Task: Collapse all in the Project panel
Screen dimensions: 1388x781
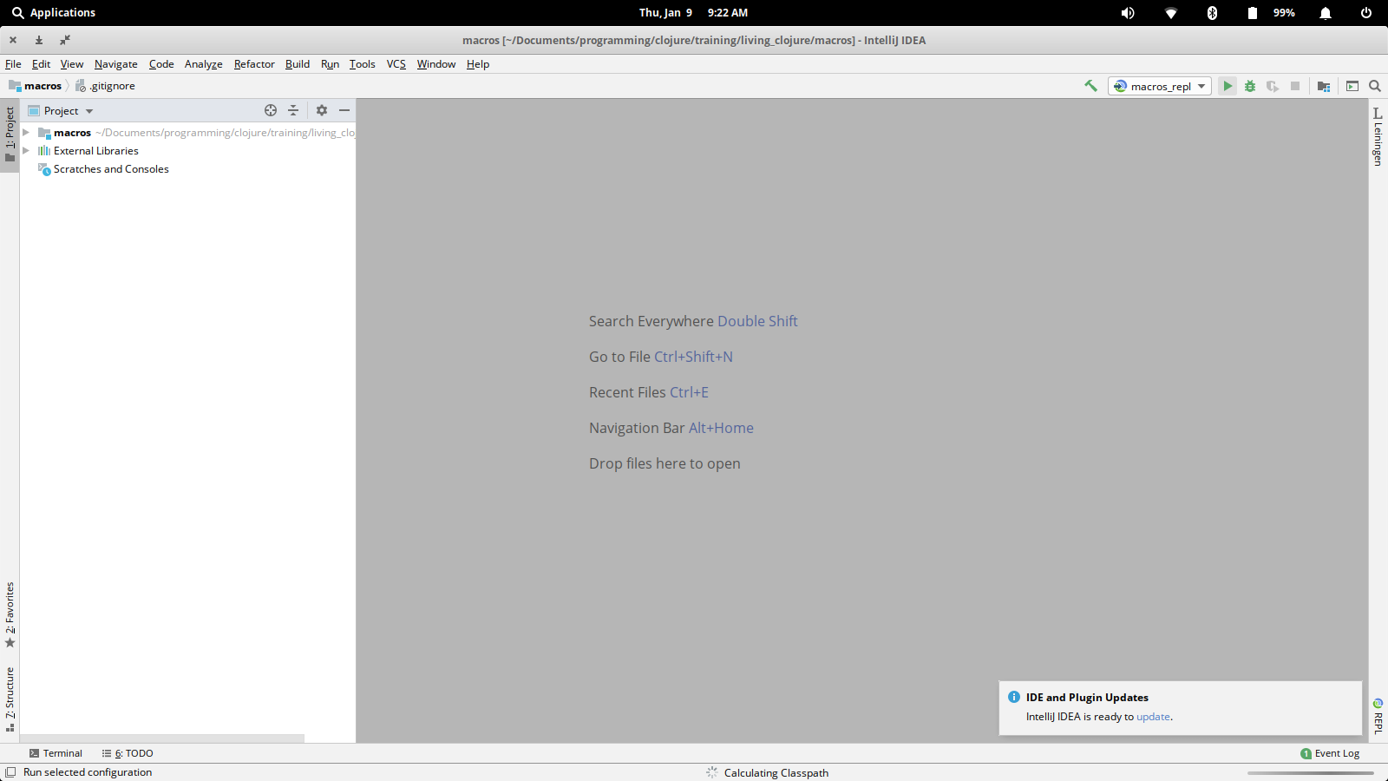Action: 293,110
